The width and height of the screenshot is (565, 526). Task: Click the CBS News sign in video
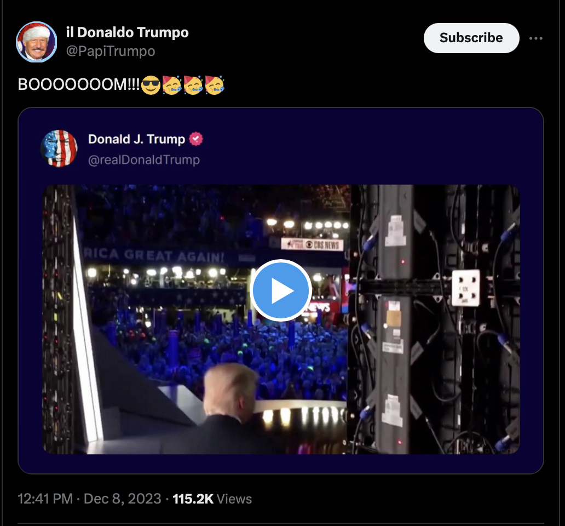coord(312,244)
